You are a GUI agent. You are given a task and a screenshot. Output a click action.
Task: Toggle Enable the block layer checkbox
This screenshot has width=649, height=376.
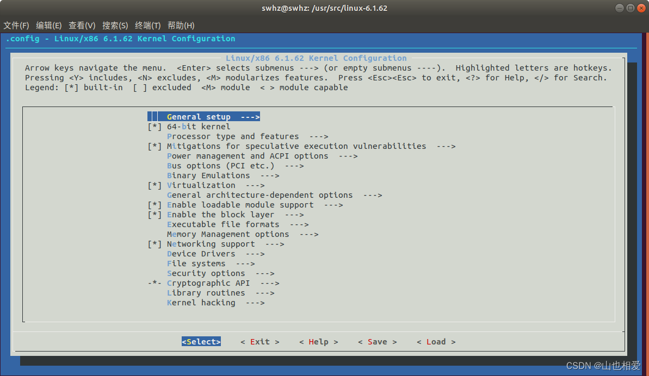click(x=155, y=215)
